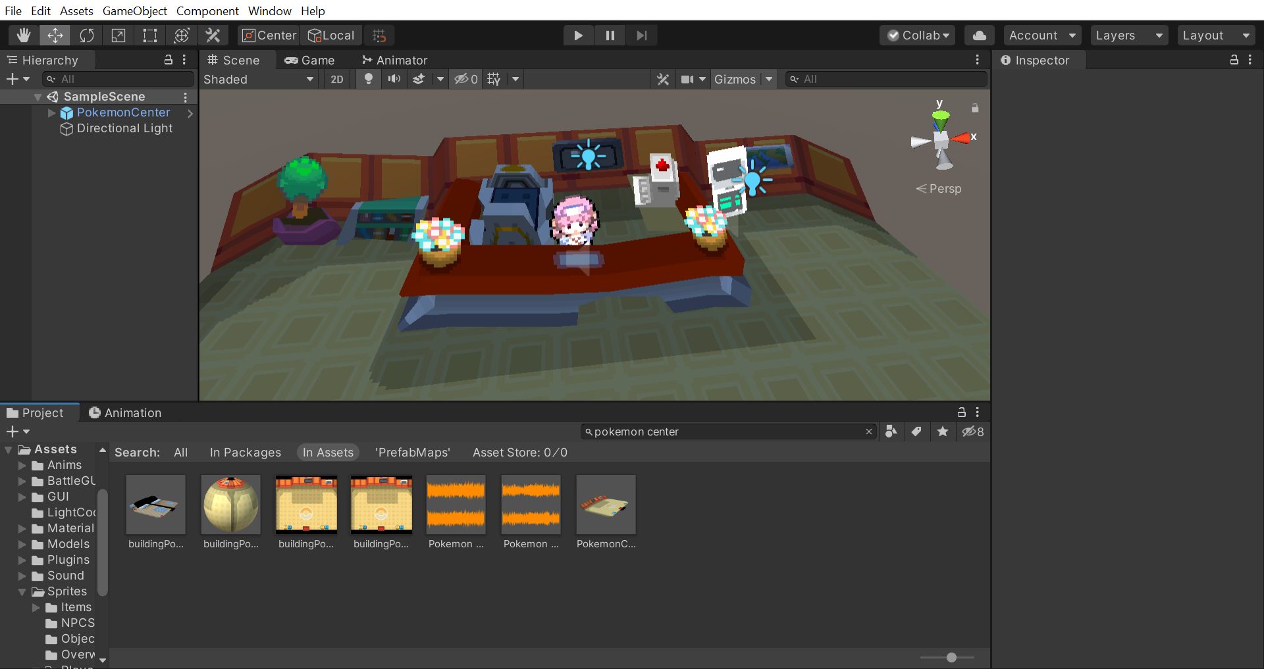Toggle scene grid visibility icon
The height and width of the screenshot is (669, 1264).
(494, 80)
